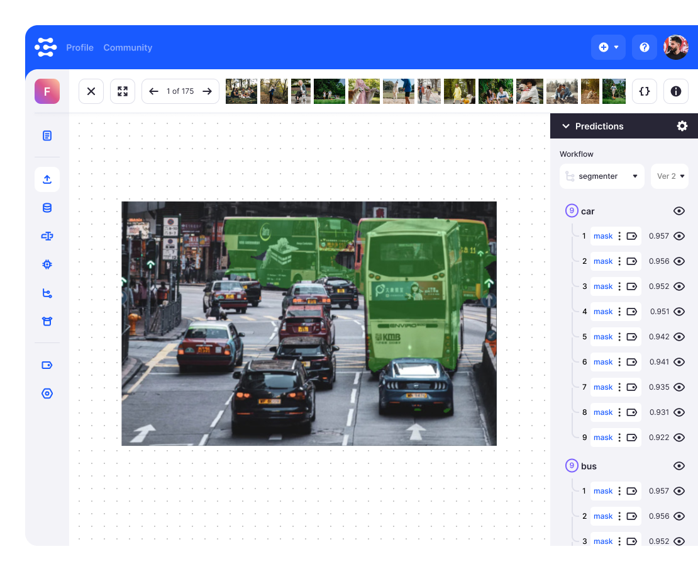This screenshot has height=571, width=698.
Task: Click the info icon in toolbar
Action: pos(676,91)
